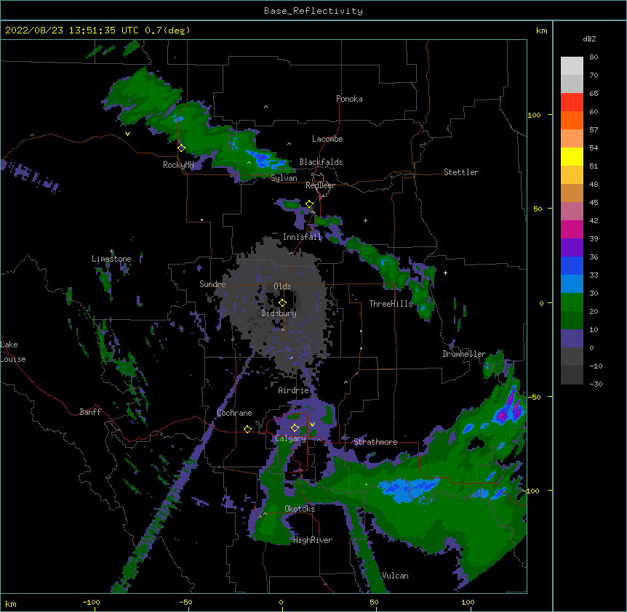Select the Cochrane town label

click(x=234, y=413)
